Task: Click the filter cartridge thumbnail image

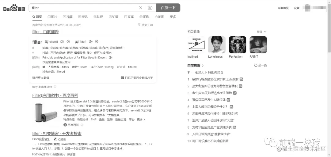Action: pos(46,113)
